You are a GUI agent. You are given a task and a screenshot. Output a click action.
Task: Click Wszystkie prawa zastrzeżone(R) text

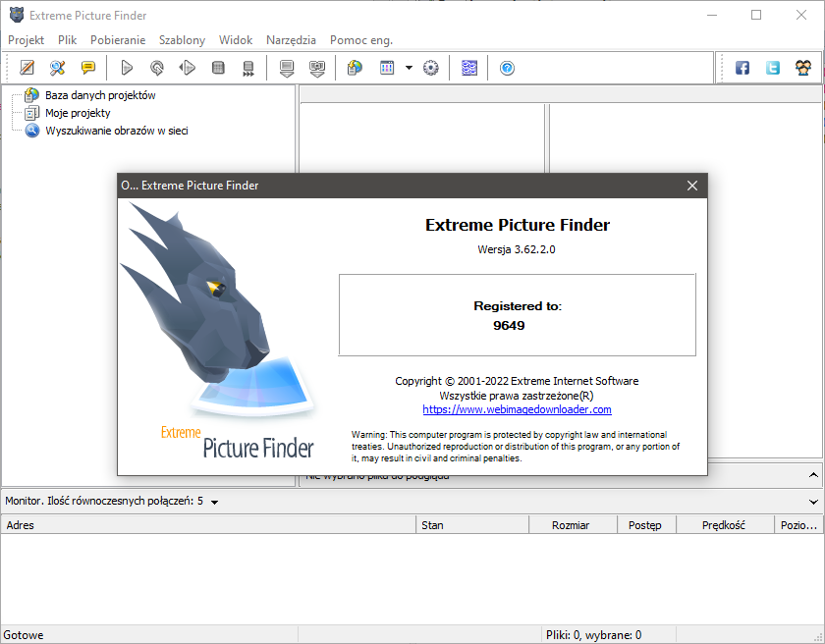click(x=517, y=396)
